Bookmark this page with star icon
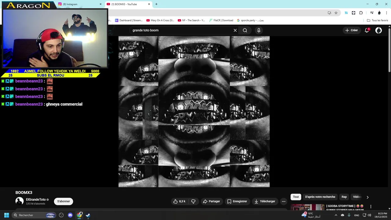This screenshot has width=391, height=220. pyautogui.click(x=336, y=13)
